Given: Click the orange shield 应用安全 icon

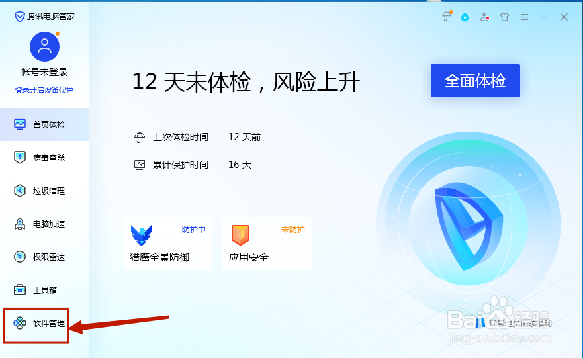Looking at the screenshot, I should (x=241, y=235).
